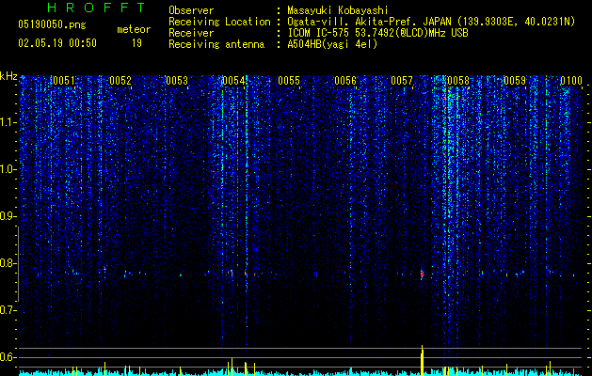Screen dimensions: 592x376
Task: Click the 0058 time marker
Action: 458,81
